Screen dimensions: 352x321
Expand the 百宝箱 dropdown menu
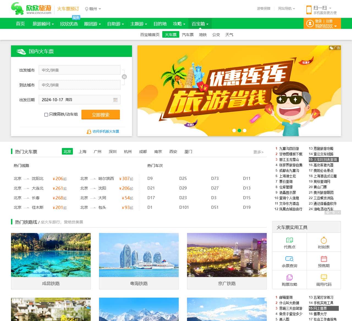(200, 24)
